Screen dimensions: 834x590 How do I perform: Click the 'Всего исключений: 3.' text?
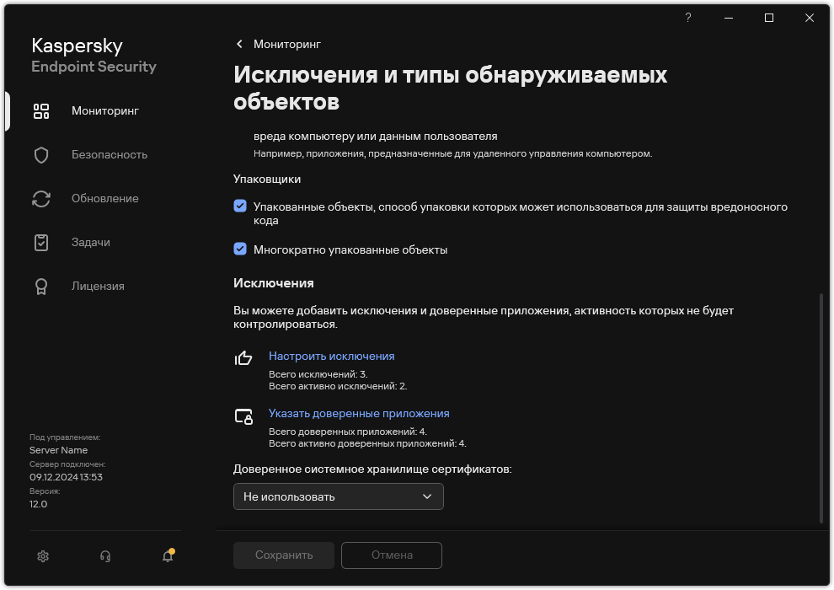pos(318,374)
